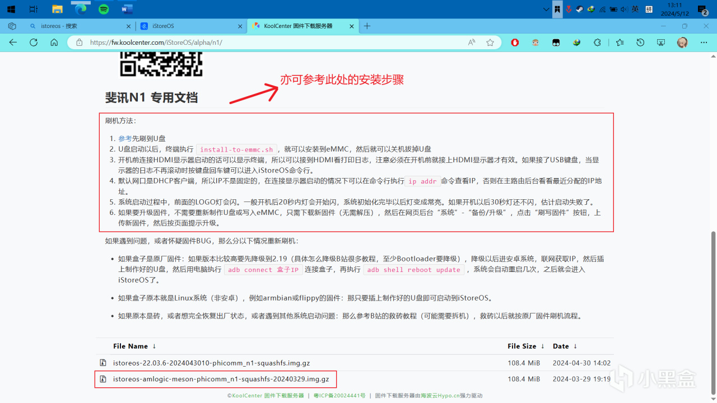The height and width of the screenshot is (403, 717).
Task: Select the KoolCenter 固件下载服务器 tab
Action: (302, 26)
